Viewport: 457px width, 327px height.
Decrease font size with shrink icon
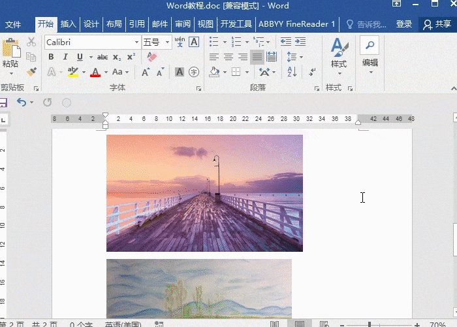[161, 72]
